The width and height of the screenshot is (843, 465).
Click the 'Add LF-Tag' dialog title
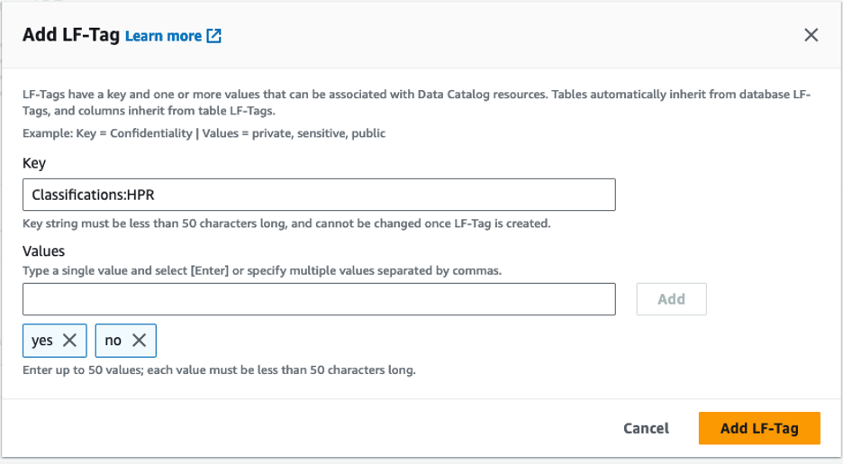click(70, 35)
